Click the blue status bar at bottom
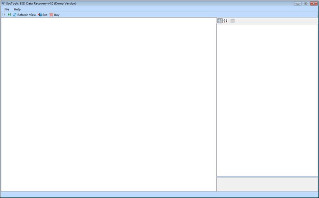This screenshot has width=319, height=198. click(159, 194)
